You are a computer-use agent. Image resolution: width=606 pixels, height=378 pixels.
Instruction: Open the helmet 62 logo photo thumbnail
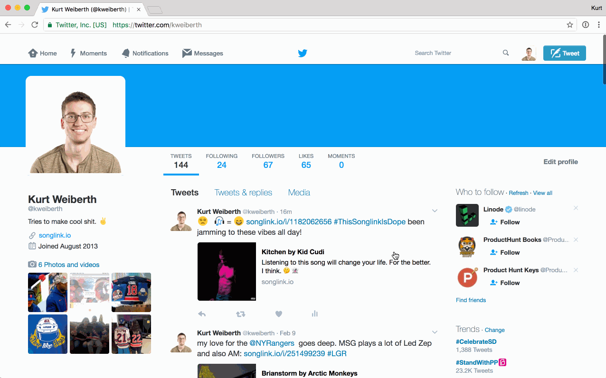pyautogui.click(x=47, y=334)
